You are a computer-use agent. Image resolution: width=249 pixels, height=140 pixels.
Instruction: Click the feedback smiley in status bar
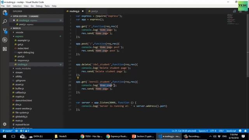pyautogui.click(x=240, y=131)
